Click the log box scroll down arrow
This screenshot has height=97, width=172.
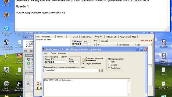(x=129, y=94)
